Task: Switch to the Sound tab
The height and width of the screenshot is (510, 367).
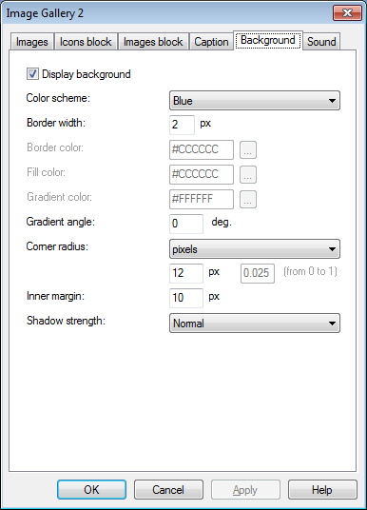Action: coord(321,42)
